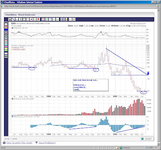Select the pointer arrow tool

click(x=10, y=19)
